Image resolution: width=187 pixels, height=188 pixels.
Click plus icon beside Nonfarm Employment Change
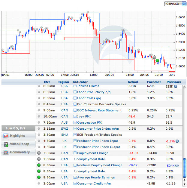click(x=75, y=165)
